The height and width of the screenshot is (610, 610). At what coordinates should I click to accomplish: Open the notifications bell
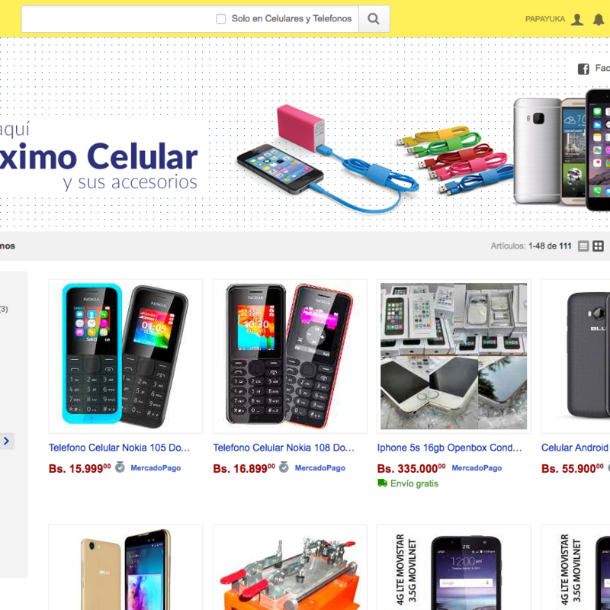(599, 19)
